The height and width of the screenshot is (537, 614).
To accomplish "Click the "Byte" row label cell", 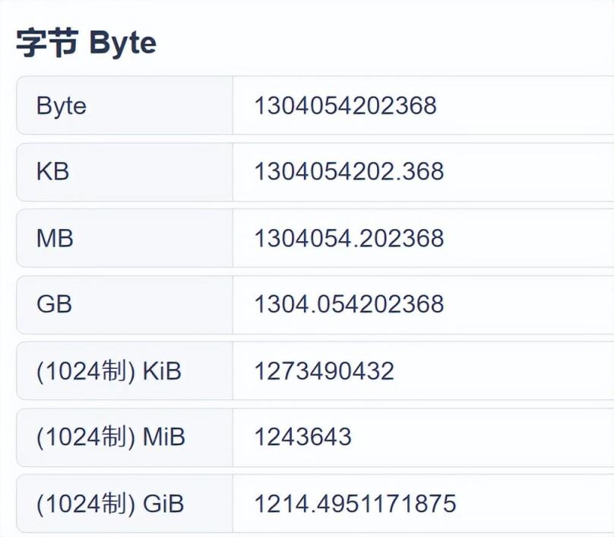I will [x=62, y=106].
